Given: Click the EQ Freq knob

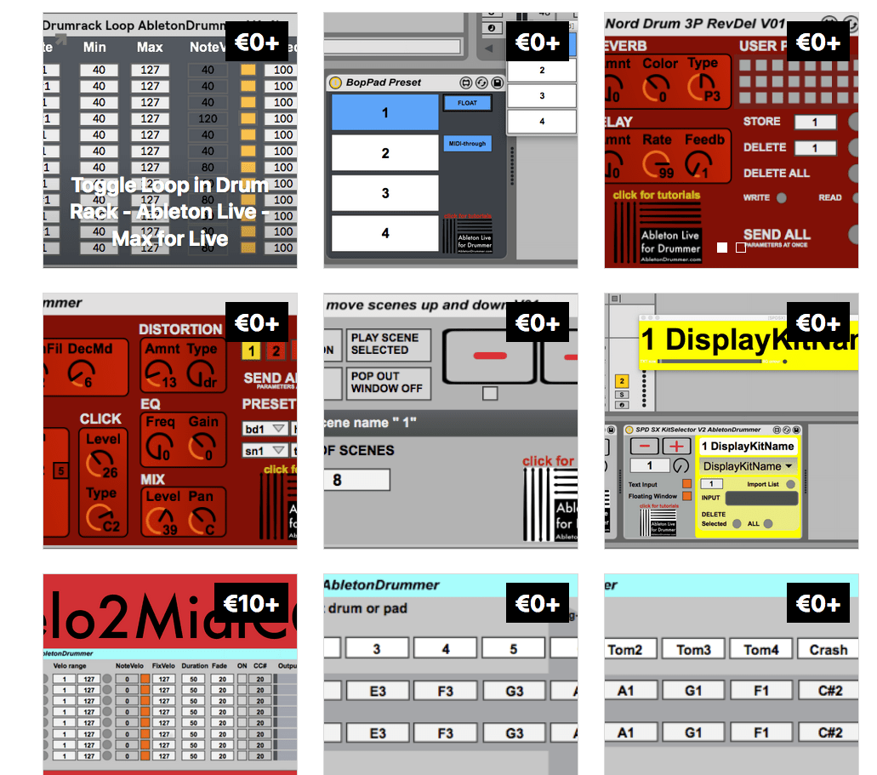Looking at the screenshot, I should (159, 447).
